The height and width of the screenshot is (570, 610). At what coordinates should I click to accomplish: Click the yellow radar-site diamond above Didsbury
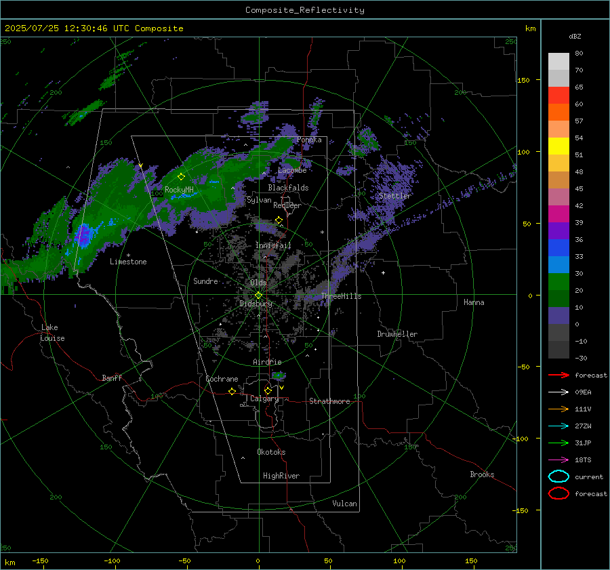tap(258, 296)
